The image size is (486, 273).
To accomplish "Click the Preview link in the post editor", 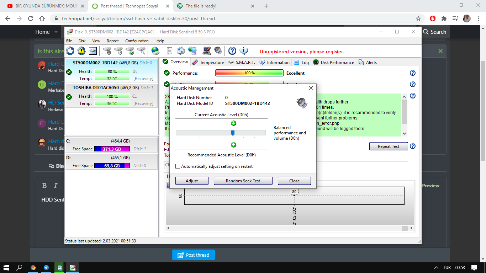I will point(430,186).
